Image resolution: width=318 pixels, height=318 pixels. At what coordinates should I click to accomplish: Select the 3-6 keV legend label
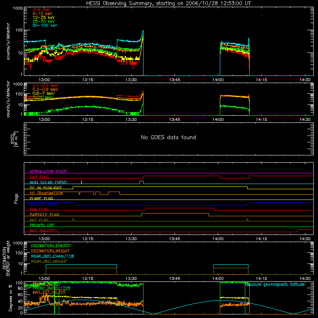pyautogui.click(x=41, y=10)
